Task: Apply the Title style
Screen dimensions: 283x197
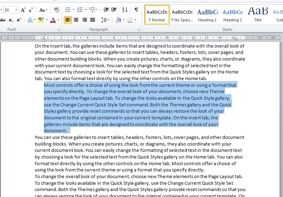Action: tap(258, 15)
